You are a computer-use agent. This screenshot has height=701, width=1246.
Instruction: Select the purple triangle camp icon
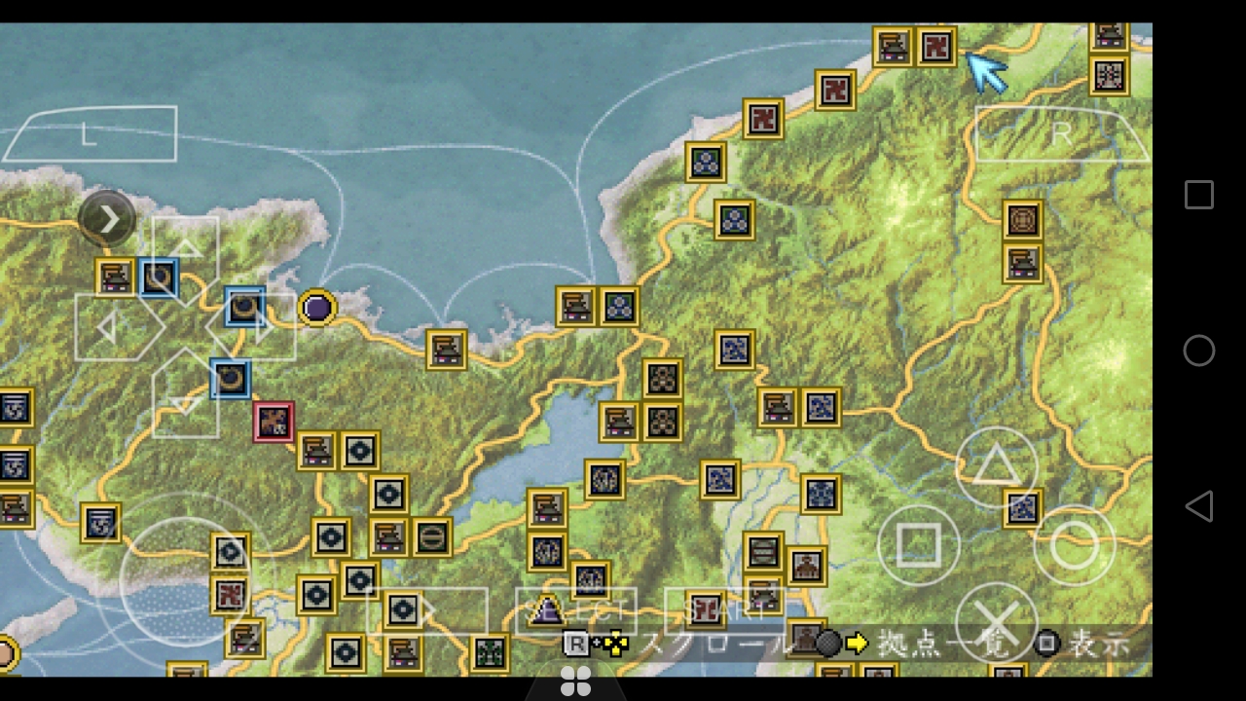[x=547, y=610]
